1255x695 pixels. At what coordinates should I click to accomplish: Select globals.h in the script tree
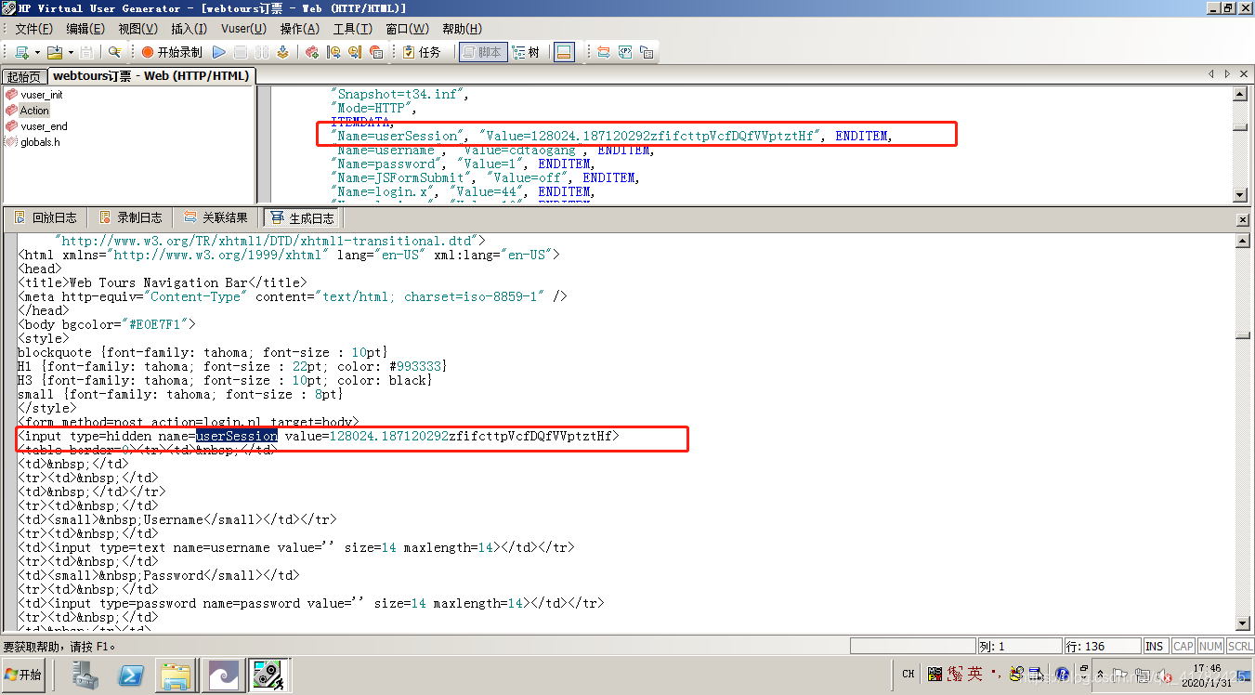pos(40,142)
